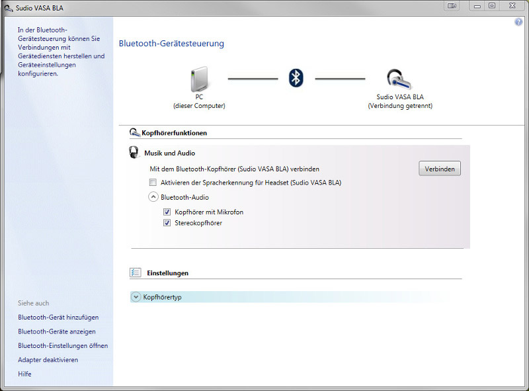529x391 pixels.
Task: Collapse the Bluetooth-Audio section
Action: (153, 197)
